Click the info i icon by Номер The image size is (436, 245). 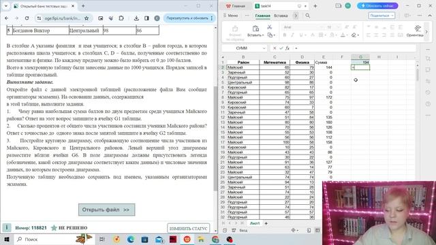click(7, 227)
